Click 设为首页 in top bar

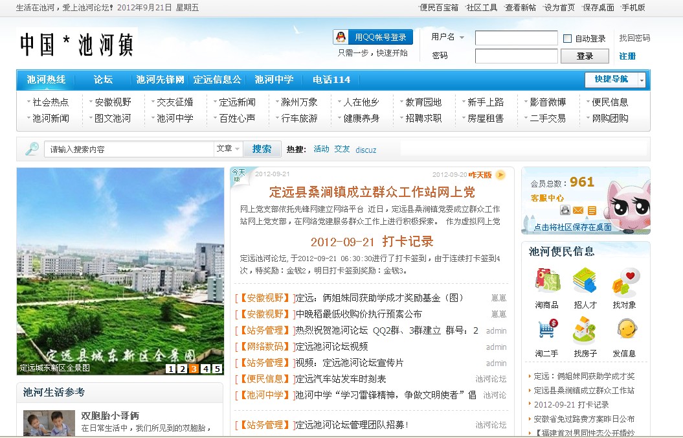coord(559,7)
